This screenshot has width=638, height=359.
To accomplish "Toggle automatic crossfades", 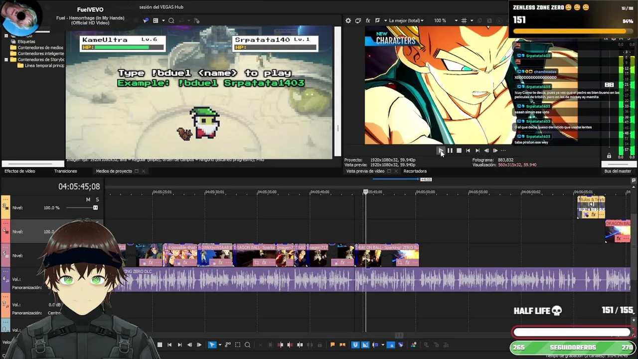I will coord(365,345).
